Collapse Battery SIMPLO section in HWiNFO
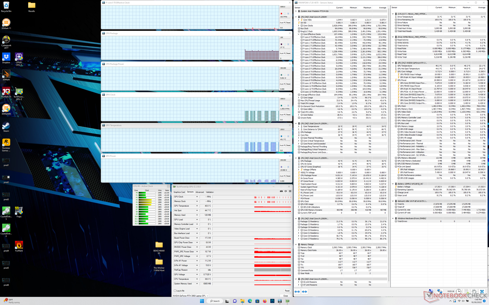 tap(393, 184)
